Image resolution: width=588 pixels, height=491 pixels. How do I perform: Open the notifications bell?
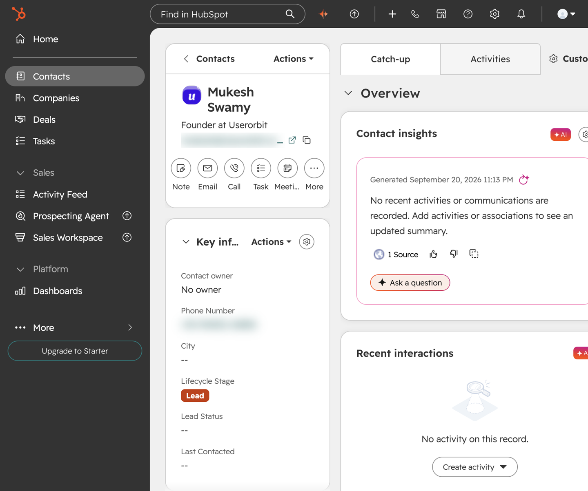pos(521,14)
